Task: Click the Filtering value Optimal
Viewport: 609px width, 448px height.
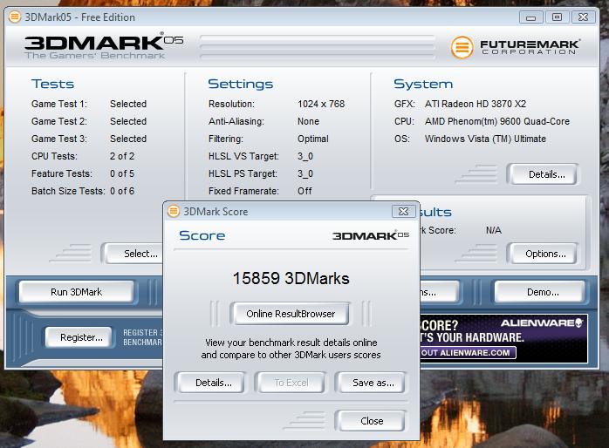Action: 312,139
